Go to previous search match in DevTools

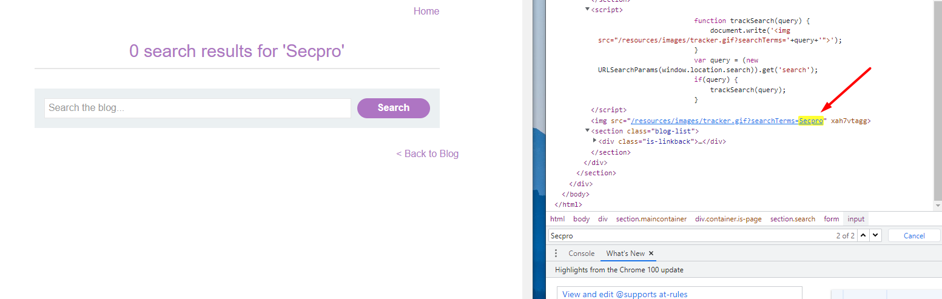(x=864, y=235)
